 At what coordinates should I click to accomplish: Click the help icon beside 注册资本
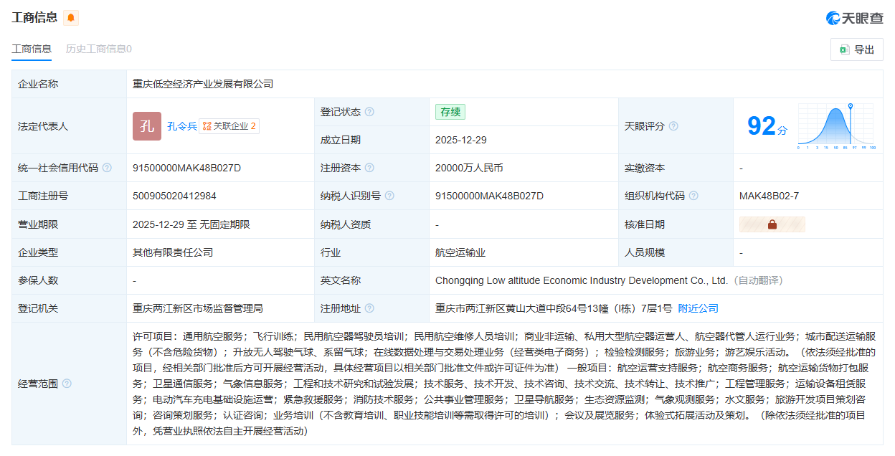click(369, 168)
